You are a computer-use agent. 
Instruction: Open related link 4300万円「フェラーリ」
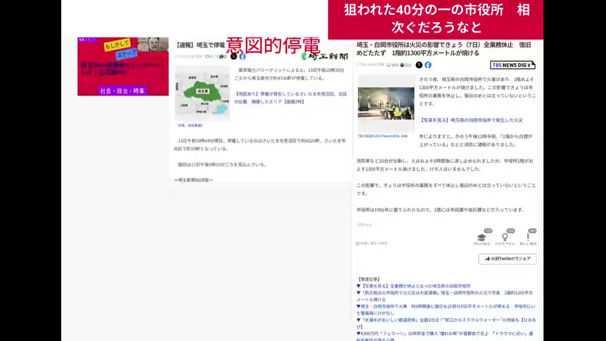(x=444, y=336)
